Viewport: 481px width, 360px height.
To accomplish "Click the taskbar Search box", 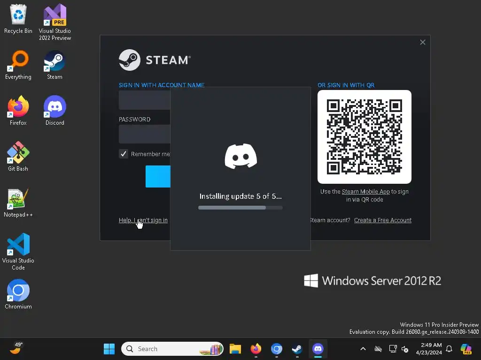I will click(172, 349).
